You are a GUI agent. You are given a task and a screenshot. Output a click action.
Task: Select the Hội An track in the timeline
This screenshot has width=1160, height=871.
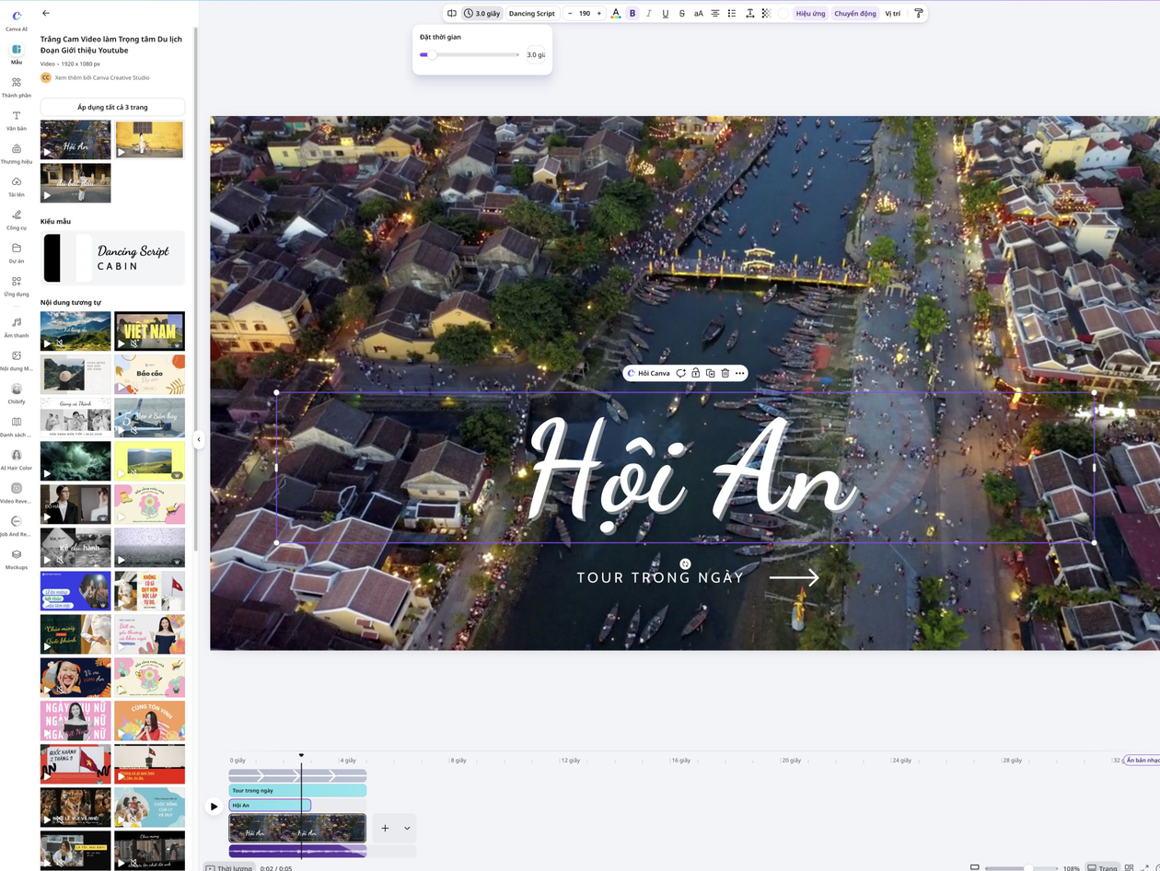coord(270,806)
